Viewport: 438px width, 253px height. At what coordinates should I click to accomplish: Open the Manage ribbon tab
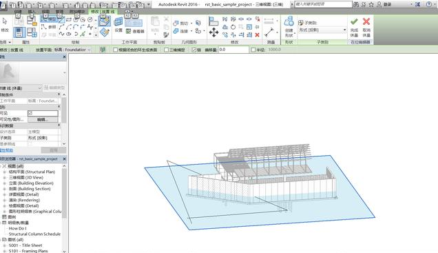(59, 12)
